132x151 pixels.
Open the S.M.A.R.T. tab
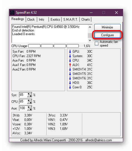pyautogui.click(x=71, y=20)
